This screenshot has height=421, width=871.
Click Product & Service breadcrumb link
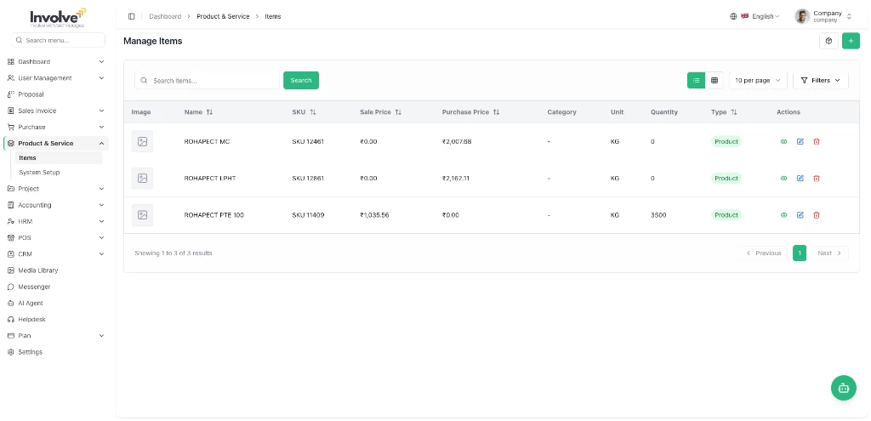(223, 17)
